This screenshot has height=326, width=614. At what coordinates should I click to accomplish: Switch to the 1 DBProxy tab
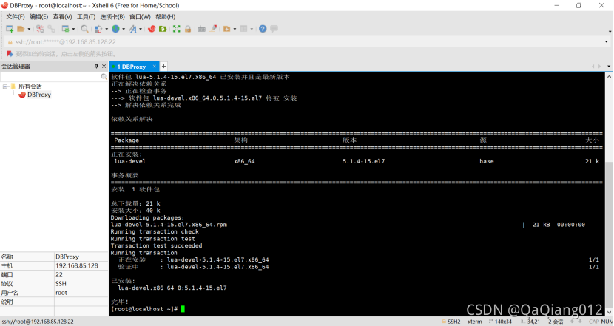point(131,67)
